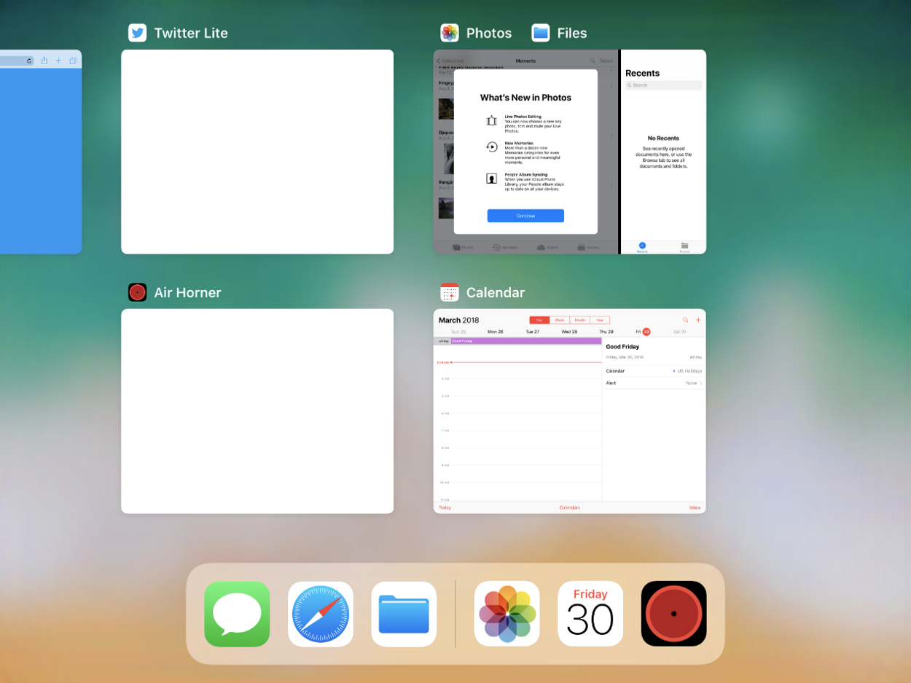
Task: Open Messages from the dock
Action: [x=237, y=614]
